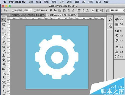Viewport: 125px width, 95px height.
Task: Select the Eraser tool
Action: [x=4, y=64]
